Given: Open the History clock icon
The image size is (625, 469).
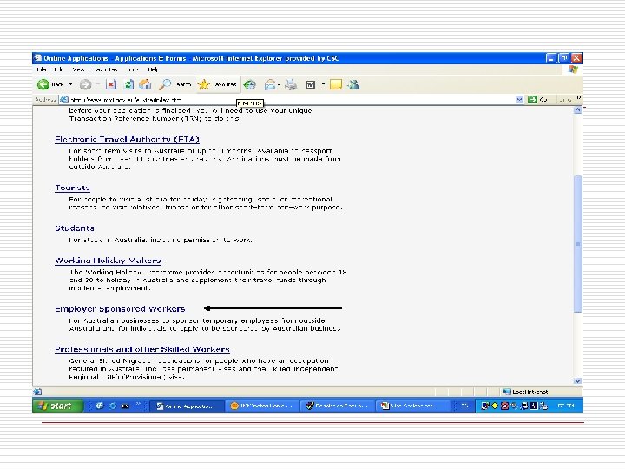Looking at the screenshot, I should pos(250,84).
